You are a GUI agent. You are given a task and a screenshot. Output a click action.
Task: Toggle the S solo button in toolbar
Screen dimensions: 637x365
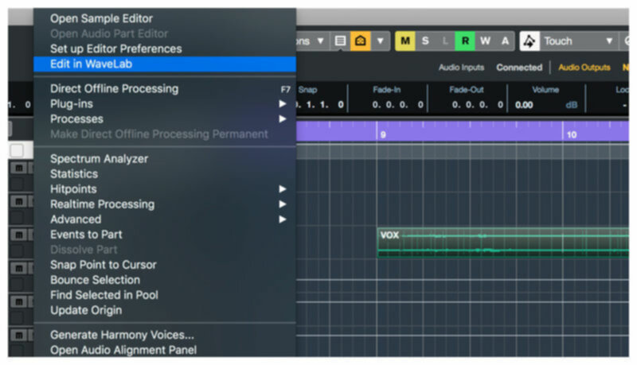[x=425, y=41]
